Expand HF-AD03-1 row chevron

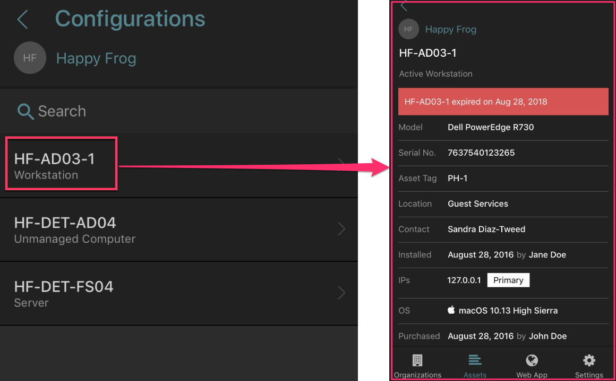point(342,165)
